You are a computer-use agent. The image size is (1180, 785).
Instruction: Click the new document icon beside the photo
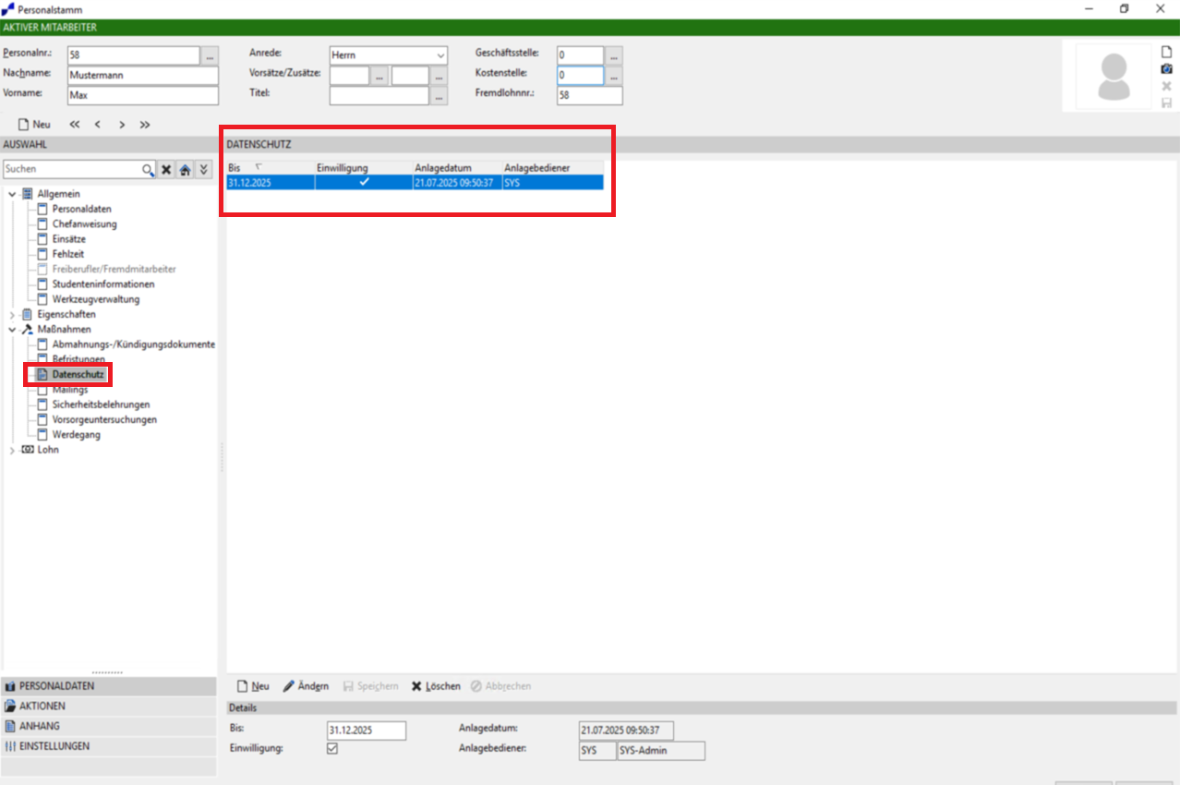(x=1166, y=53)
